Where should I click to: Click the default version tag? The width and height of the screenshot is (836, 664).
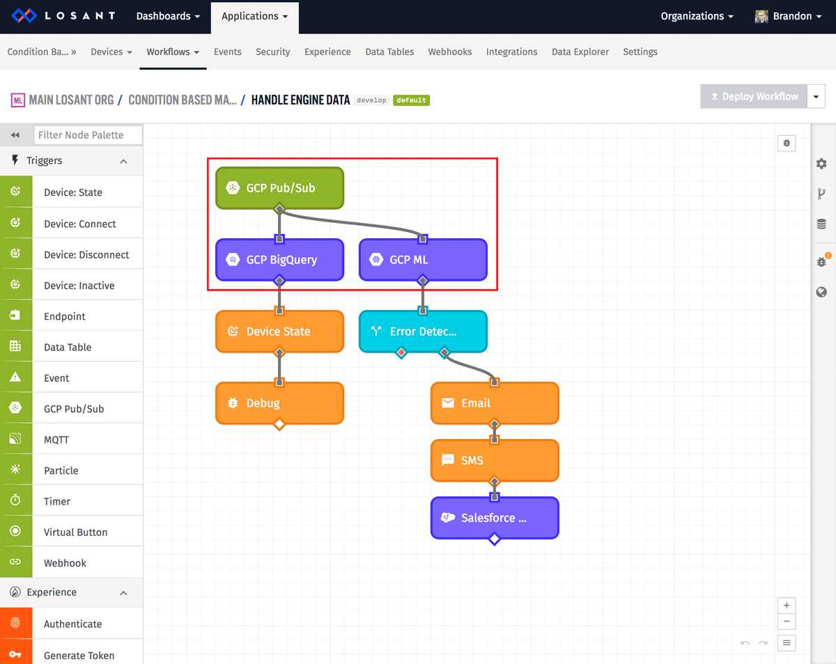coord(411,100)
